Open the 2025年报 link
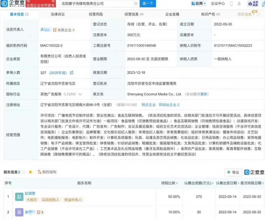 pyautogui.click(x=58, y=73)
